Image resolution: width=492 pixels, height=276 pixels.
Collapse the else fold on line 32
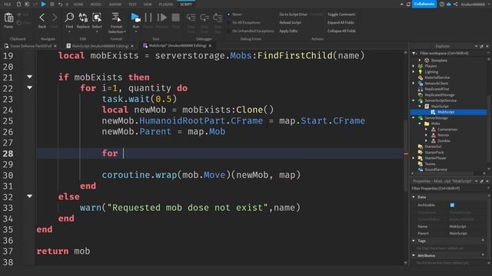29,196
